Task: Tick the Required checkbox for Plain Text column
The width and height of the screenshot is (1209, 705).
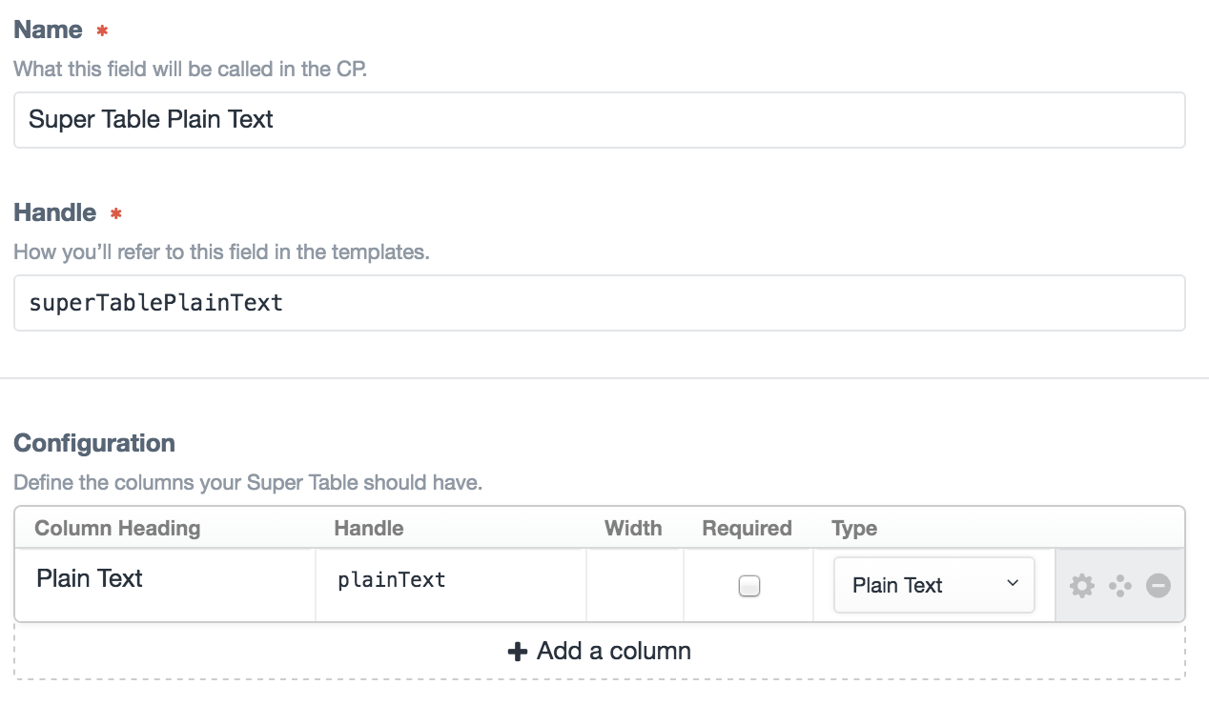Action: click(749, 586)
